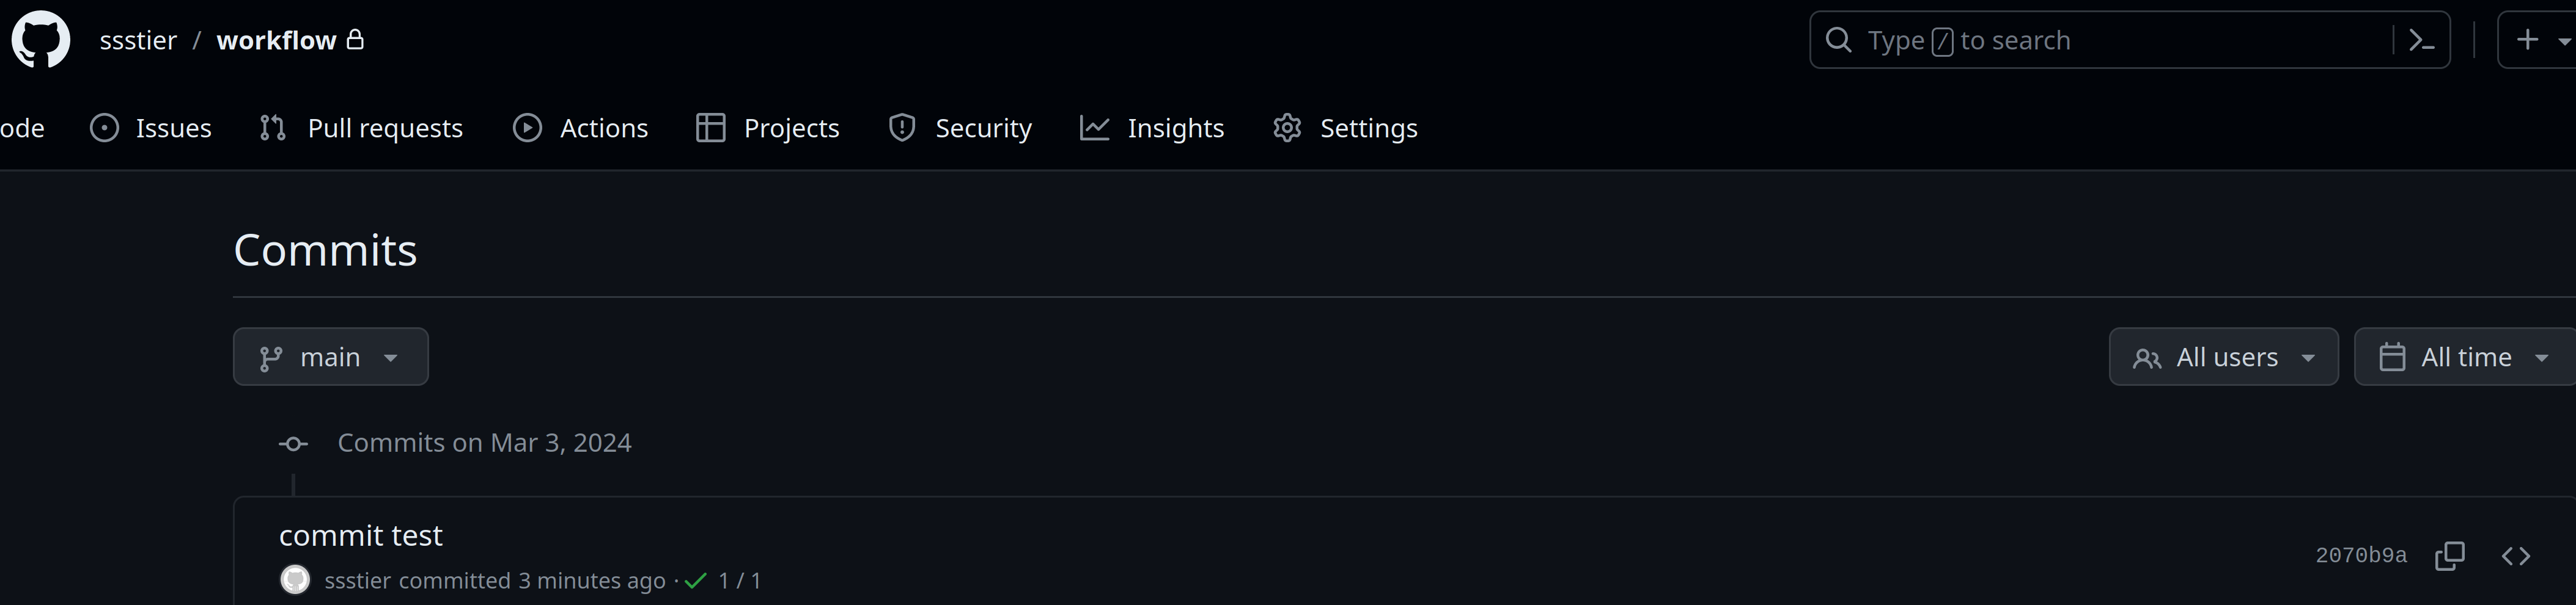This screenshot has width=2576, height=605.
Task: Open the commit test commit link
Action: [x=361, y=536]
